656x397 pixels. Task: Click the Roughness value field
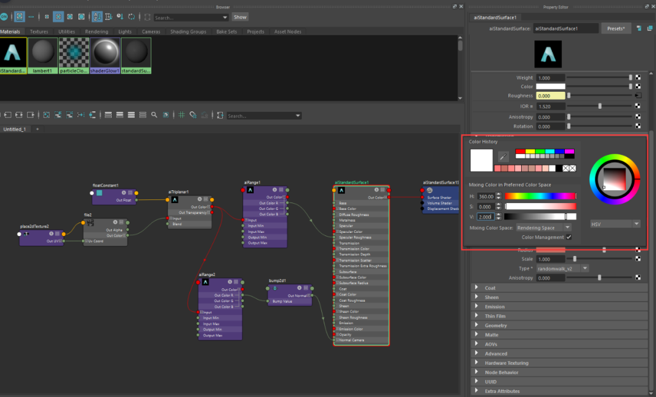pyautogui.click(x=550, y=96)
